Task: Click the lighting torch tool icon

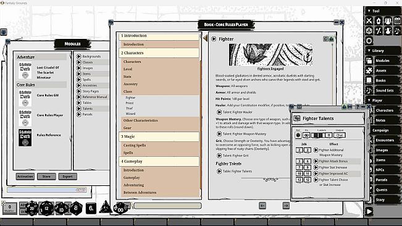Action: pyautogui.click(x=379, y=21)
